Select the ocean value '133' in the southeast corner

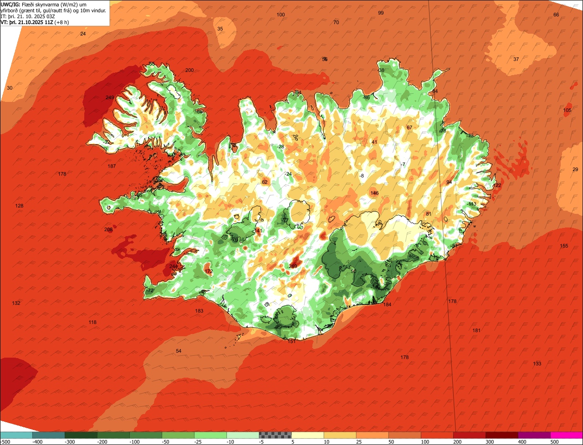[x=537, y=364]
